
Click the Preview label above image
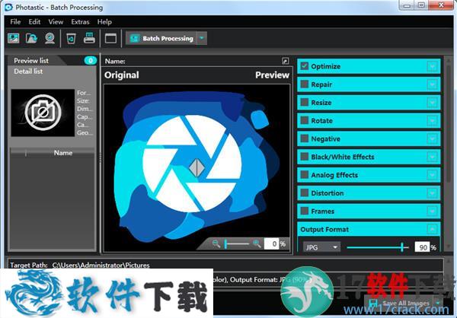coord(272,75)
